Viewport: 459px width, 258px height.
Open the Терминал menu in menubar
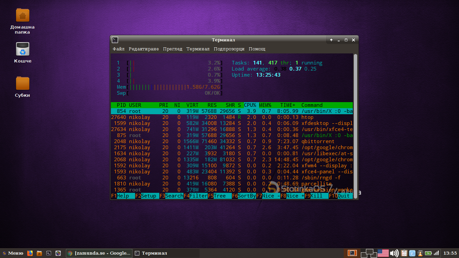(198, 49)
